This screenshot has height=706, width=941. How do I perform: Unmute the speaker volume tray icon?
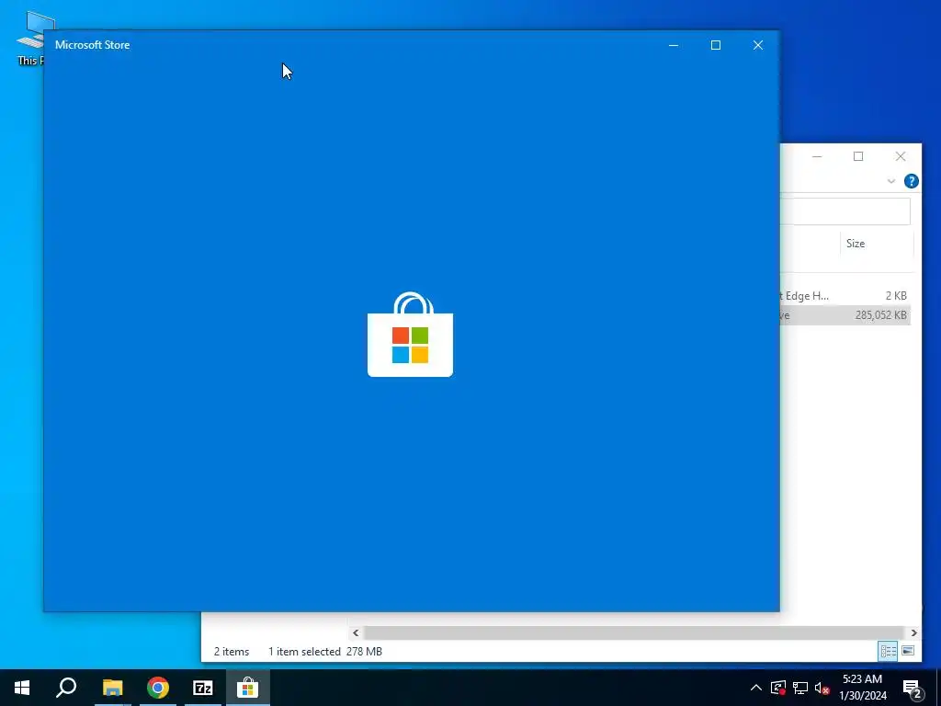click(822, 688)
